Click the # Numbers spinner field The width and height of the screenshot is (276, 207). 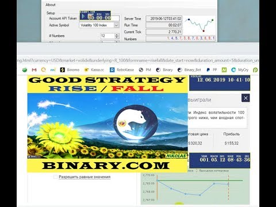(x=110, y=36)
